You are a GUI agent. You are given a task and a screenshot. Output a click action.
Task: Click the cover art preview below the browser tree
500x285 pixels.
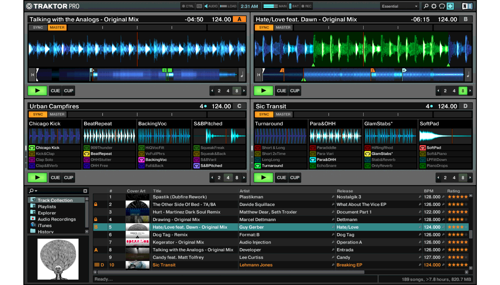click(x=58, y=259)
